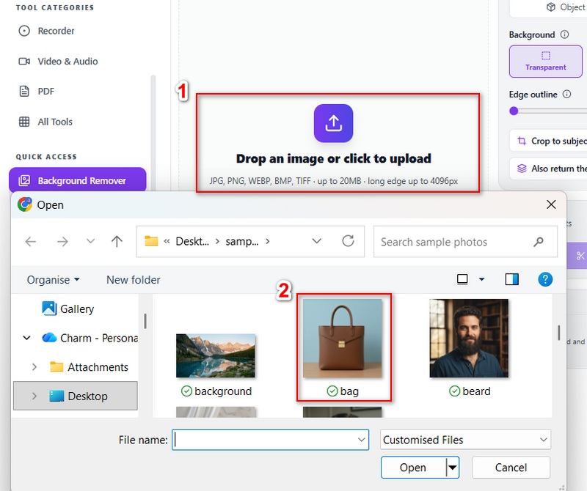
Task: Open the view options dropdown arrow
Action: tap(482, 279)
